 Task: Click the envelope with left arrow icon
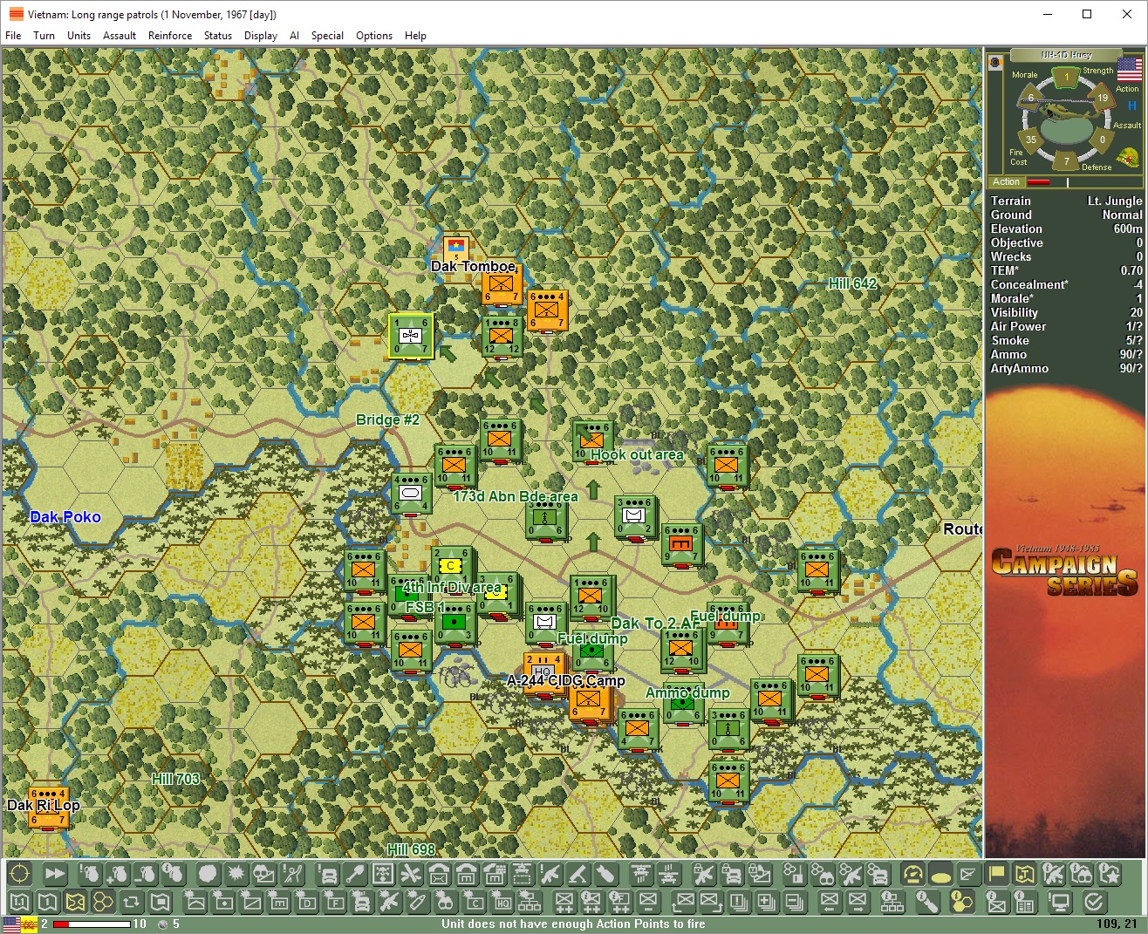pyautogui.click(x=829, y=901)
